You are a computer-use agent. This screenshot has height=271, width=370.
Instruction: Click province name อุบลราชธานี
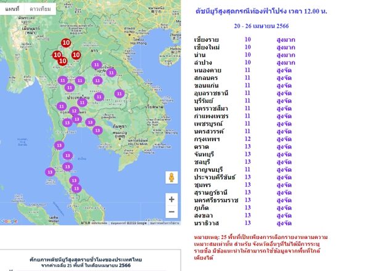(211, 94)
